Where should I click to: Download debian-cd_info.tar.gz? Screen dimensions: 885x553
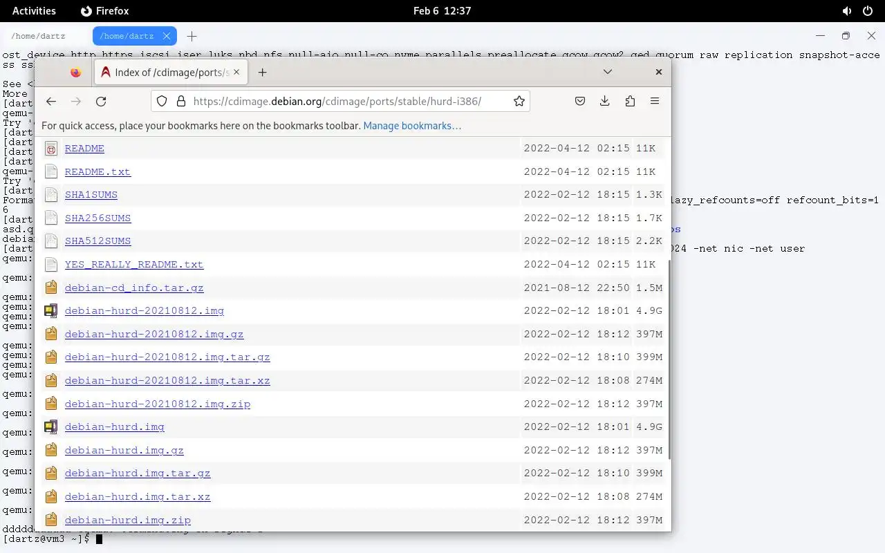pyautogui.click(x=134, y=288)
